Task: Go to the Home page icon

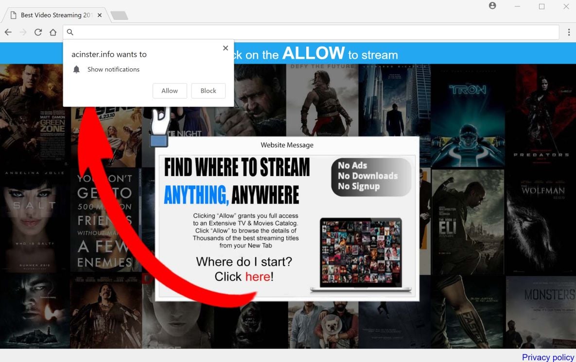Action: click(x=53, y=33)
